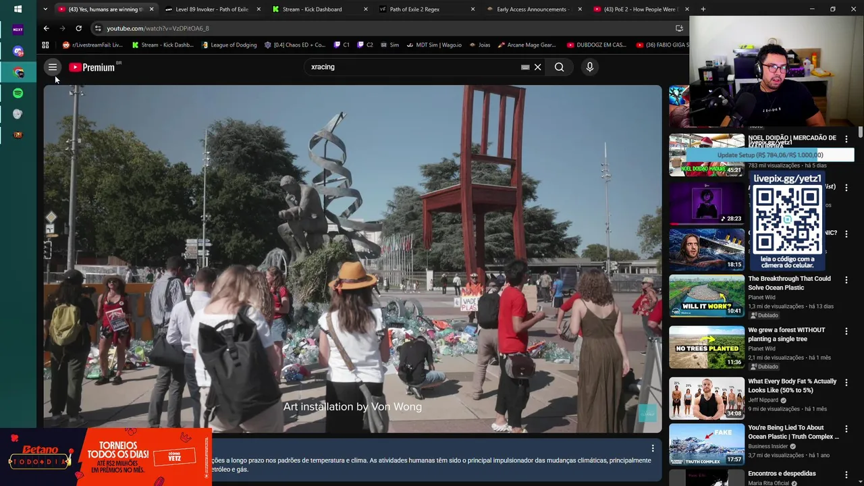Open the League of Dodging bookmark
This screenshot has width=864, height=486.
click(229, 45)
